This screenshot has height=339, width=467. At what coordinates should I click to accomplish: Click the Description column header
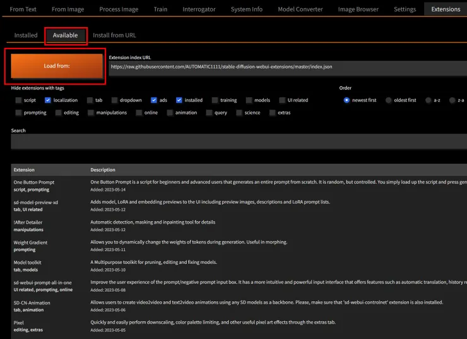click(103, 169)
